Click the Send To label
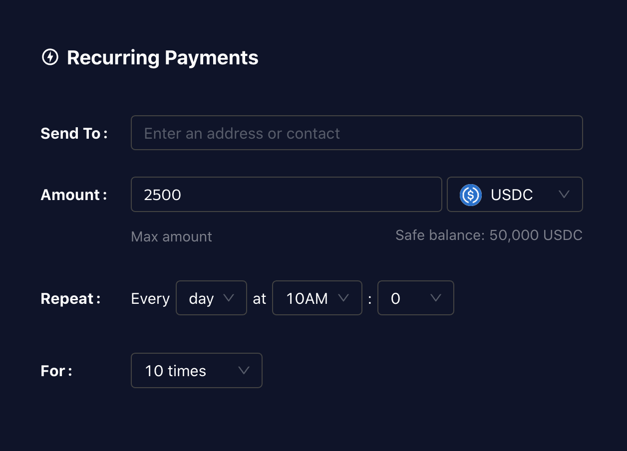The width and height of the screenshot is (627, 451). [74, 133]
